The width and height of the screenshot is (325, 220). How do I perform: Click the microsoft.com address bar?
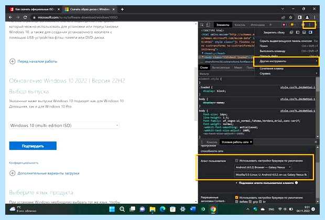[156, 17]
